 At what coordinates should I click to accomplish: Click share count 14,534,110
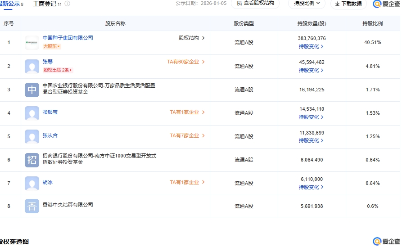(312, 109)
